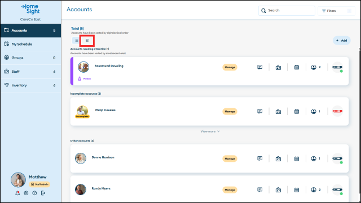
Task: Click the name Donna Harrison
Action: pos(103,157)
